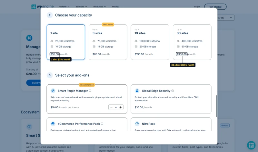Image resolution: width=258 pixels, height=152 pixels.
Task: Show info for eCommerce Performance Pack
Action: pos(102,124)
